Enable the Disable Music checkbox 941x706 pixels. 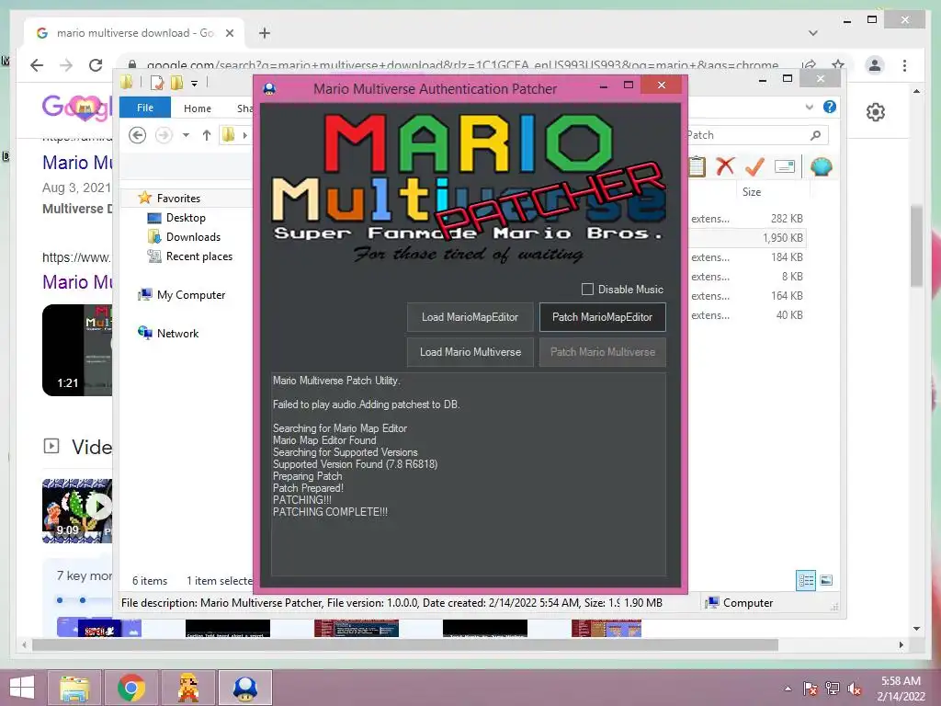(587, 289)
